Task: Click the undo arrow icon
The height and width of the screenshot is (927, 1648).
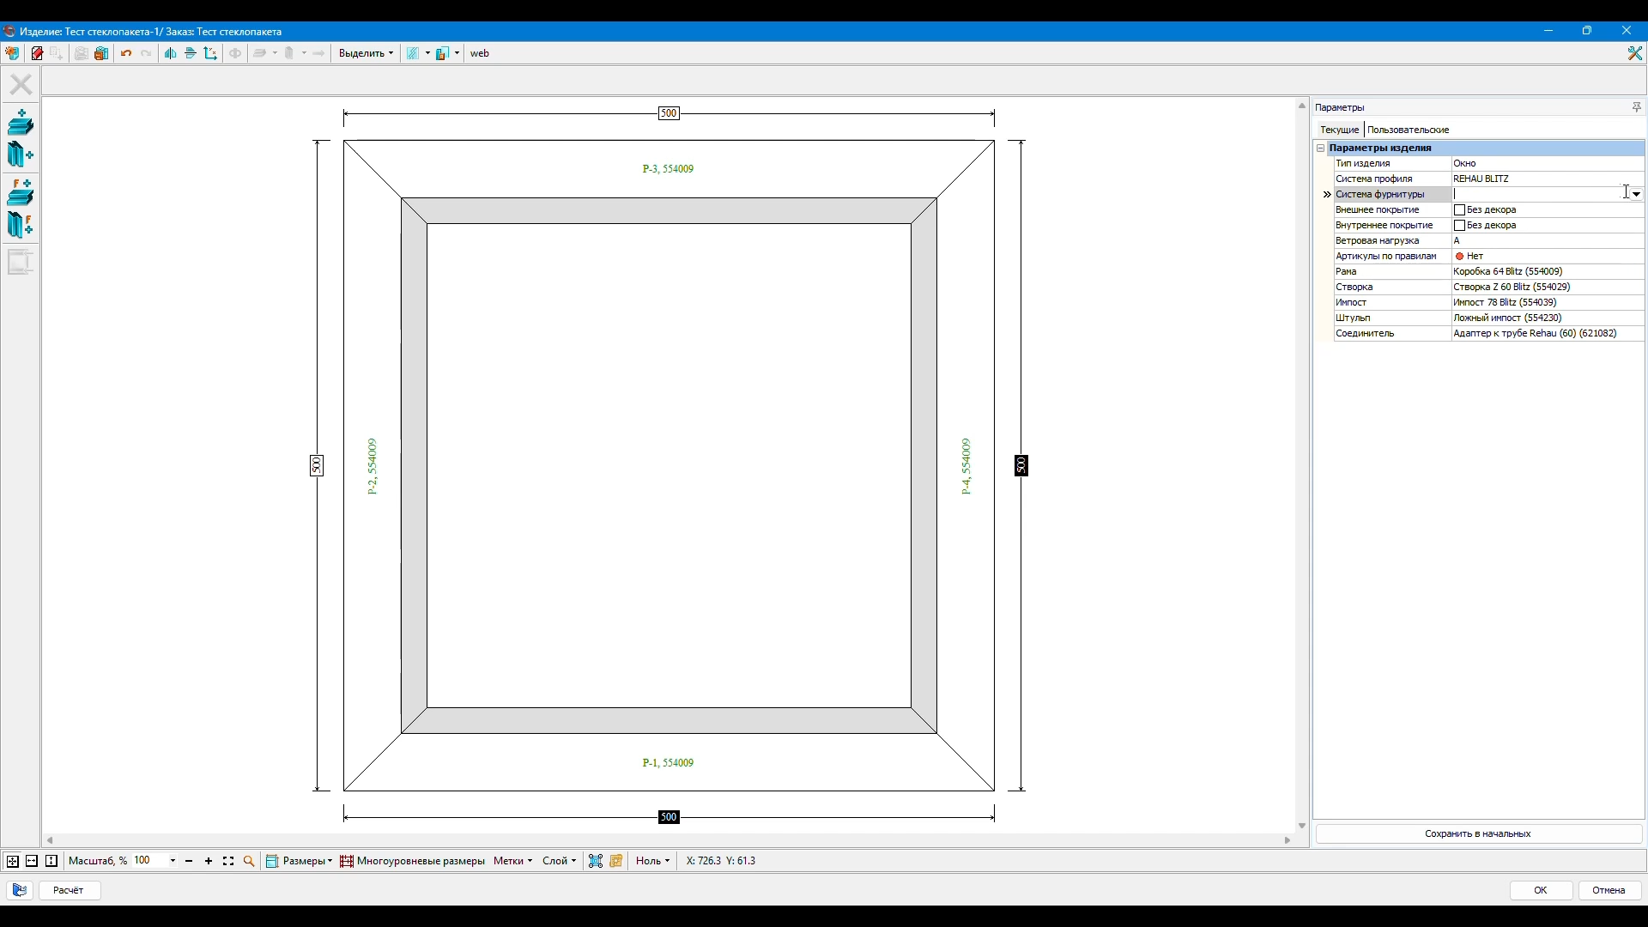Action: click(126, 53)
